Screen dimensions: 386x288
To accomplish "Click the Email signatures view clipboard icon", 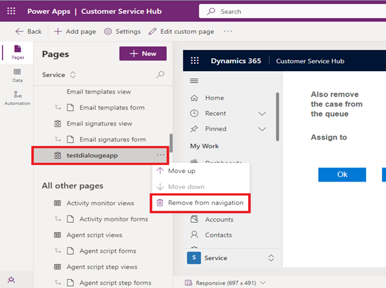I will 57,124.
